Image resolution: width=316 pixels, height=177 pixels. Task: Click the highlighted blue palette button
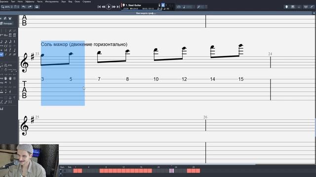1,55
